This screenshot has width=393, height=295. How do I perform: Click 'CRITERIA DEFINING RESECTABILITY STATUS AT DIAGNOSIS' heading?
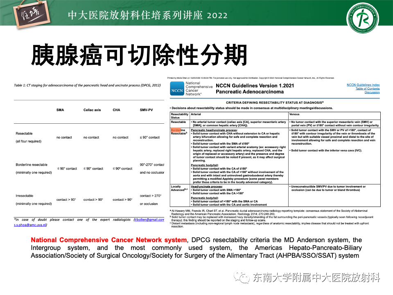[275, 102]
